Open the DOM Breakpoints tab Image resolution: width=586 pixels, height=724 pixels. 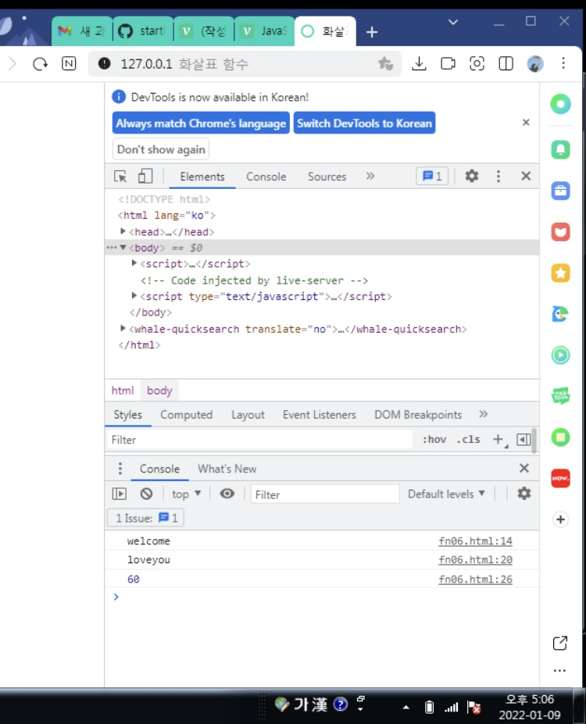[x=418, y=415]
